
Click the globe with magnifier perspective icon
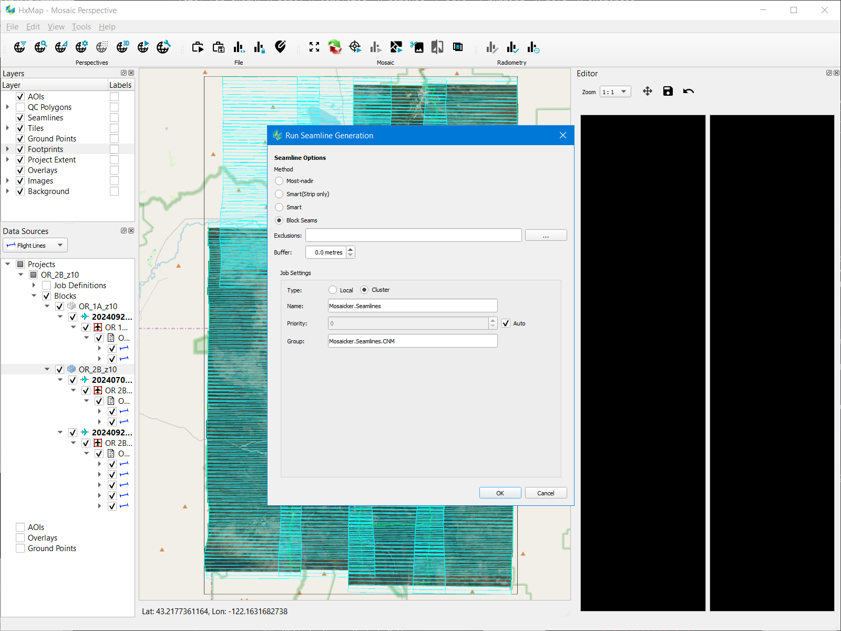pos(40,47)
